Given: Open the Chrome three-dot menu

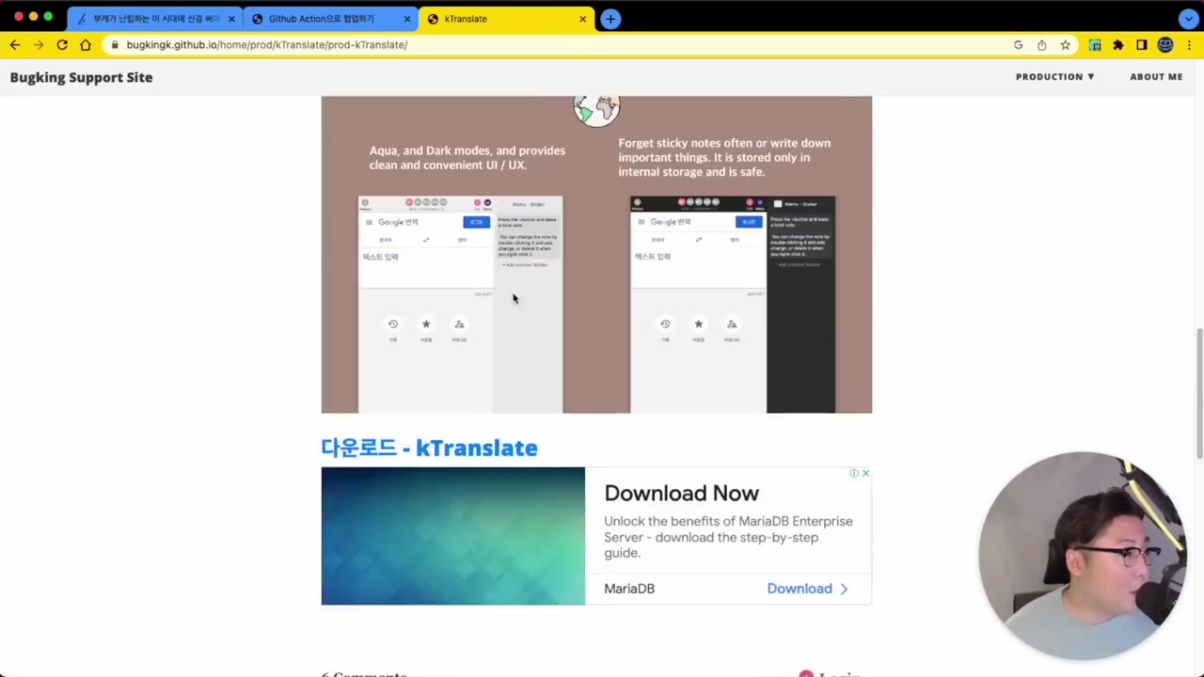Looking at the screenshot, I should (1189, 44).
